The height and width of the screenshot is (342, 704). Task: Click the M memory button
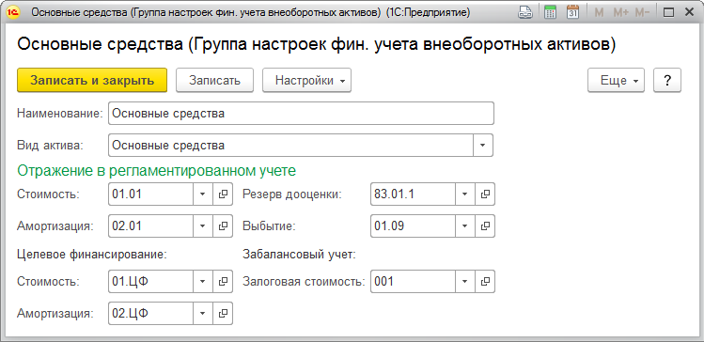[599, 12]
